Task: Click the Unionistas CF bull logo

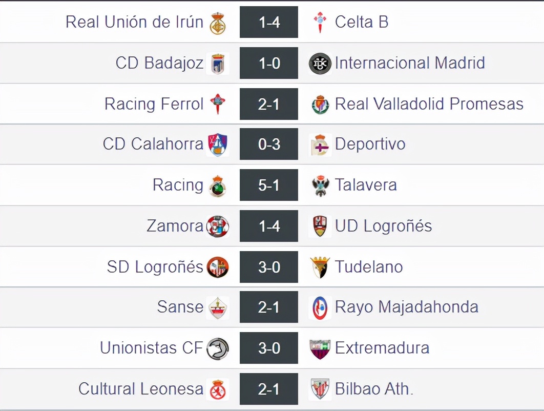Action: (x=218, y=348)
